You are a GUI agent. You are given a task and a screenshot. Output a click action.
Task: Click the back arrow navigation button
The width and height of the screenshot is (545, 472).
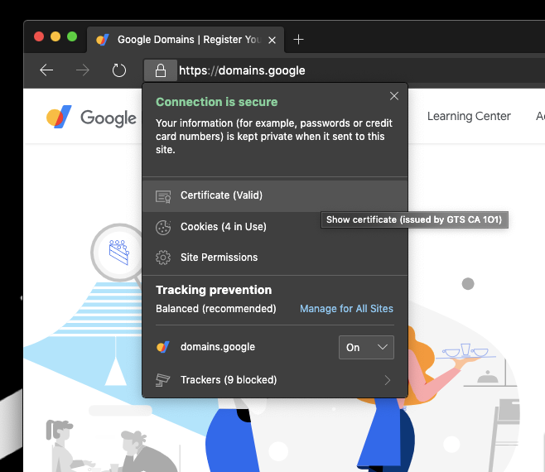point(46,70)
